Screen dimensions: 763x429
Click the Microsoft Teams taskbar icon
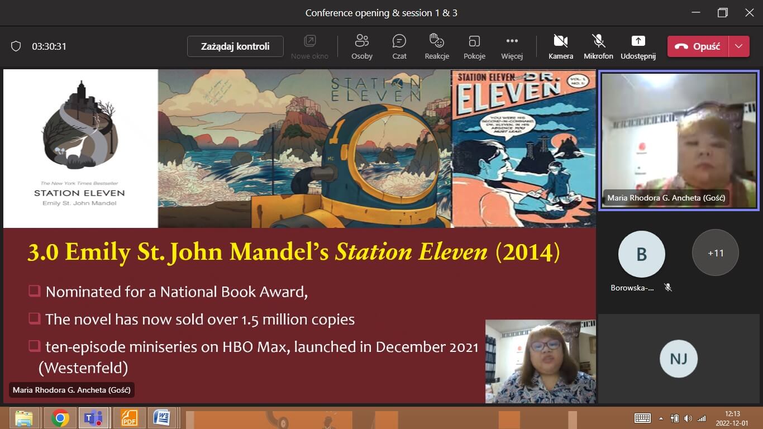tap(93, 418)
